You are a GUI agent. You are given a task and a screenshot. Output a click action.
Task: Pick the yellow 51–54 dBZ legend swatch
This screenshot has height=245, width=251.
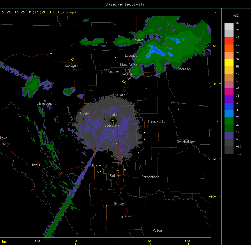tap(229, 63)
